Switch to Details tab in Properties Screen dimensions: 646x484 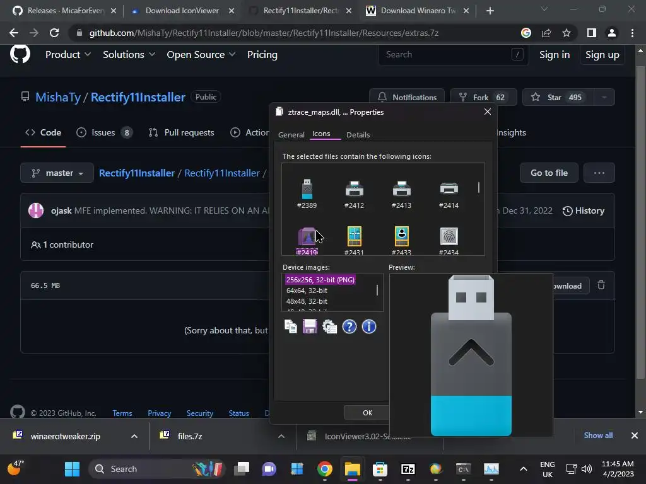(358, 135)
